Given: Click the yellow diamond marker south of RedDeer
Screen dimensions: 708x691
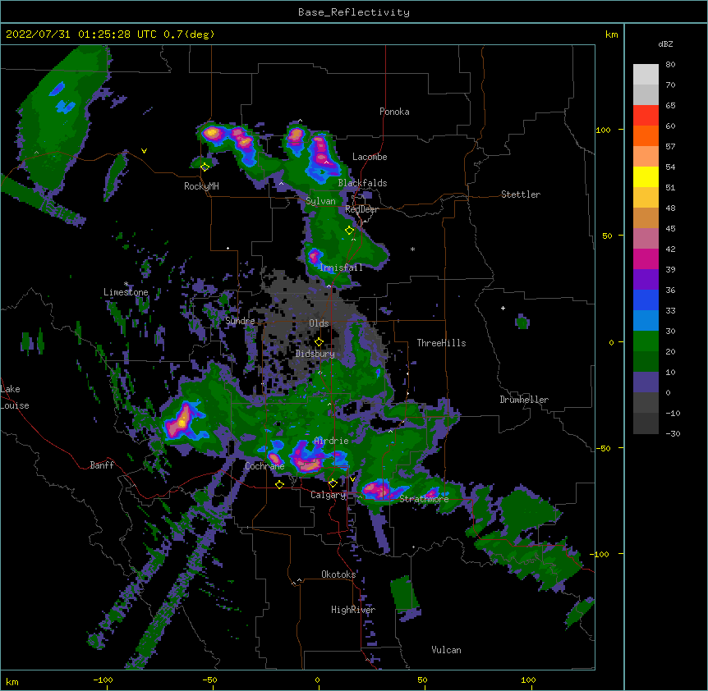Looking at the screenshot, I should [x=350, y=230].
